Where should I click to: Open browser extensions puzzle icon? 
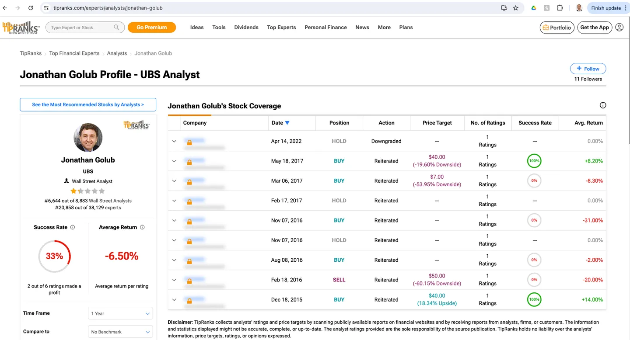pyautogui.click(x=560, y=8)
